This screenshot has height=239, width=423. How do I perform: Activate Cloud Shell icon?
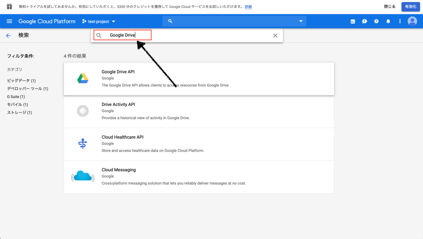coord(353,21)
